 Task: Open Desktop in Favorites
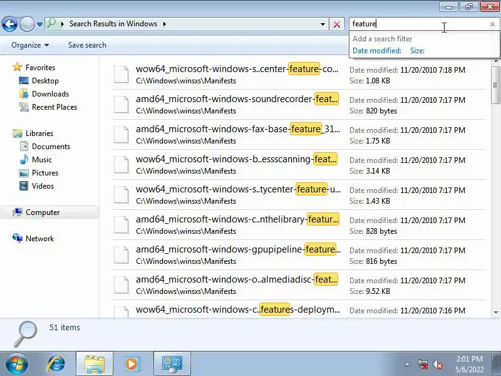[x=45, y=81]
